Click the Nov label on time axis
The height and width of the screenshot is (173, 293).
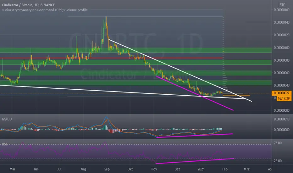154,169
